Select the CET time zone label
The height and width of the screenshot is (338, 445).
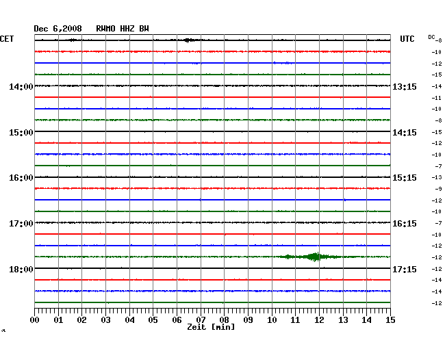7,39
